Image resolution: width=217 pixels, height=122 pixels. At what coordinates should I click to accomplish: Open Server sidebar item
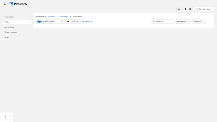(x=17, y=37)
